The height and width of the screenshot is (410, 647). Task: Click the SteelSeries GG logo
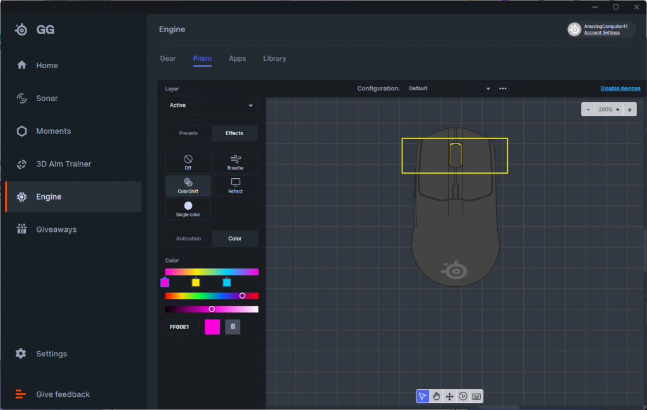tap(35, 30)
